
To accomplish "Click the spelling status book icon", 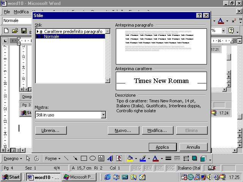I will [212, 168].
